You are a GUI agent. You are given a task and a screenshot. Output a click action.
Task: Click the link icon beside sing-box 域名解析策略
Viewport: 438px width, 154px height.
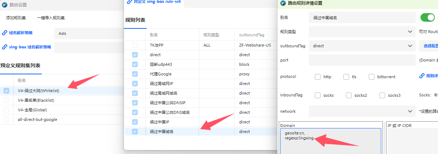[x=5, y=47]
